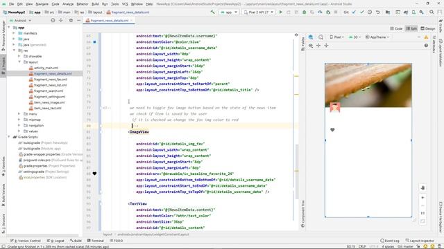
Task: Select the design surface layers icon
Action: tap(311, 37)
